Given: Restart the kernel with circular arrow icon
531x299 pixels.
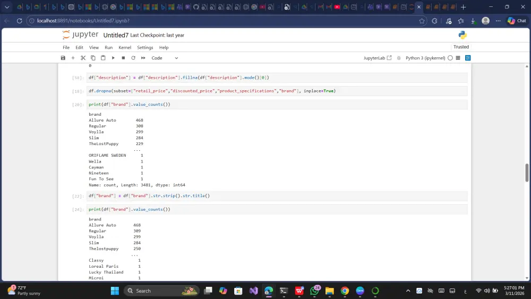Looking at the screenshot, I should (x=133, y=58).
